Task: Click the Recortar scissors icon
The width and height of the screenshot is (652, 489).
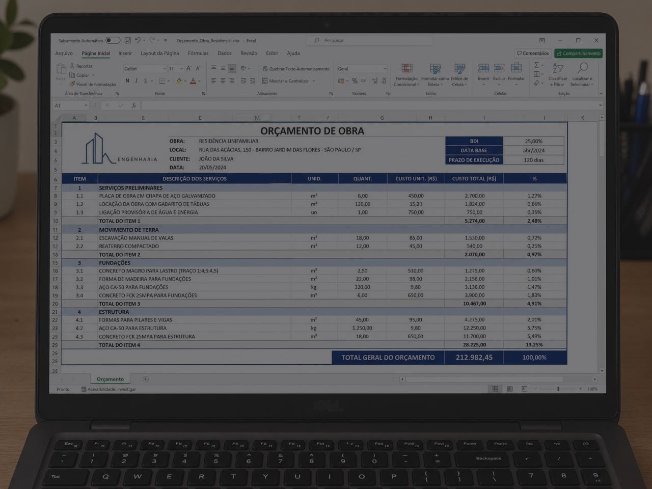Action: click(72, 66)
